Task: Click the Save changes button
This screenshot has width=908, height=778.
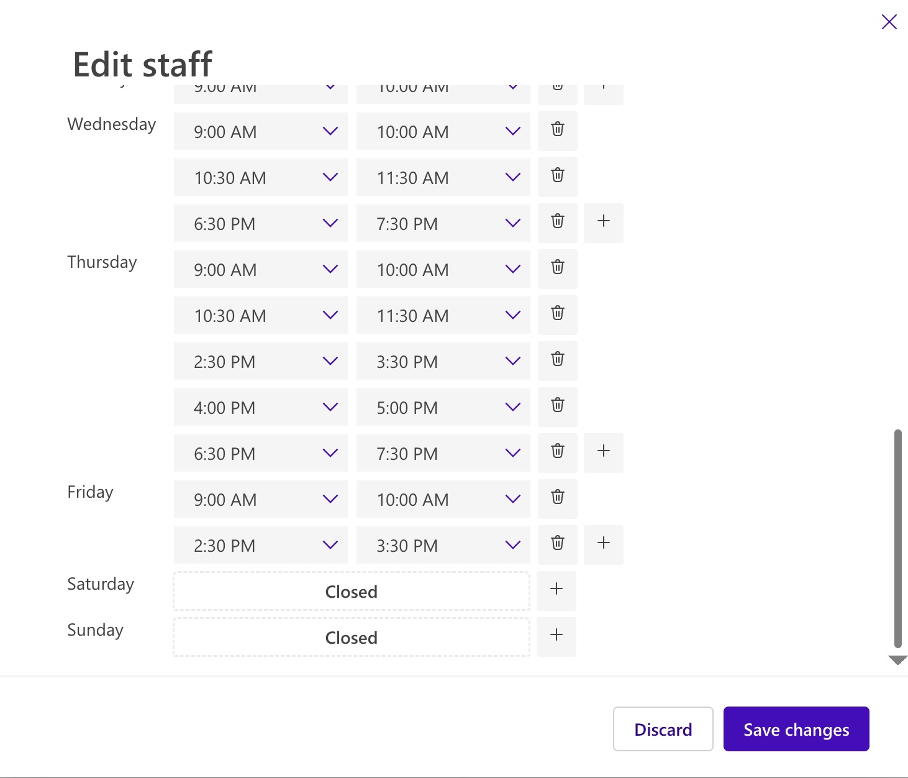Action: pyautogui.click(x=796, y=729)
